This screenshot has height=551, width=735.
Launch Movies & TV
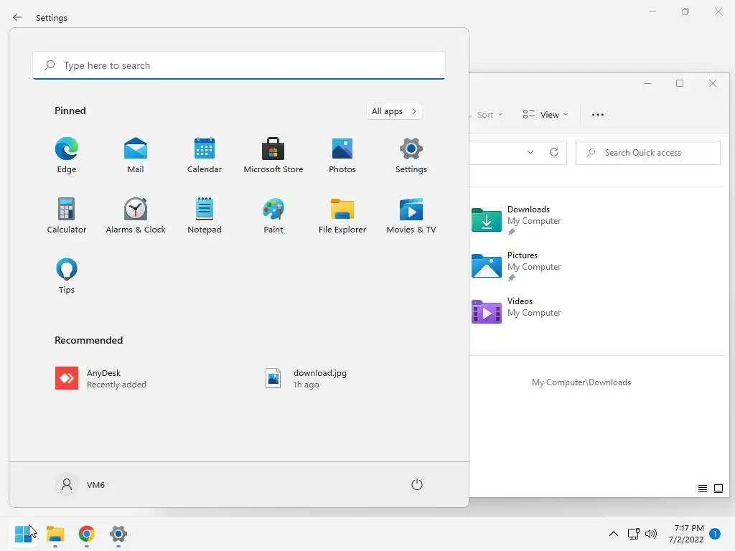411,216
